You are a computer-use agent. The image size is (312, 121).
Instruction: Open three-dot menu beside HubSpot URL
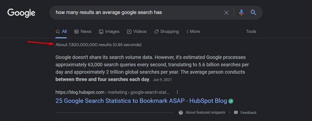coord(177,92)
